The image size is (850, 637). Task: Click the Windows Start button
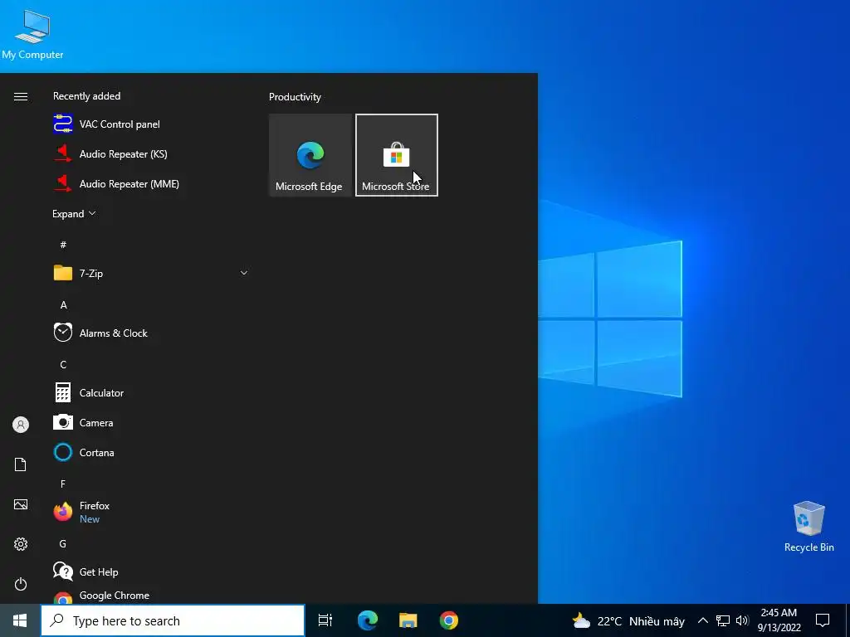tap(20, 620)
